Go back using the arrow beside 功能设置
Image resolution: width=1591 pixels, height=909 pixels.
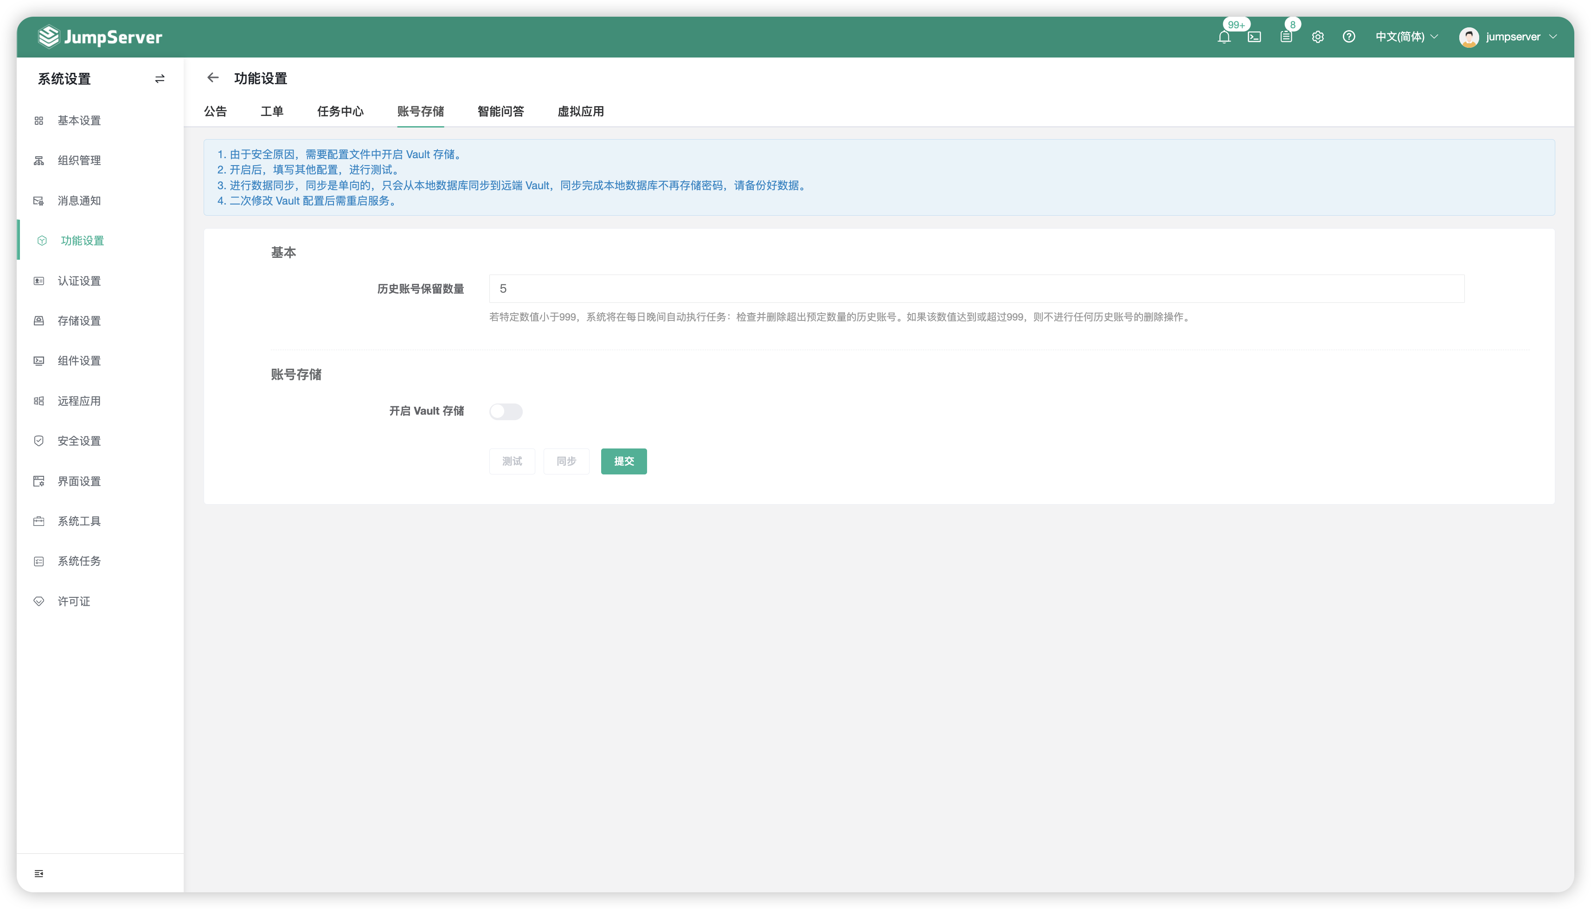(x=213, y=78)
